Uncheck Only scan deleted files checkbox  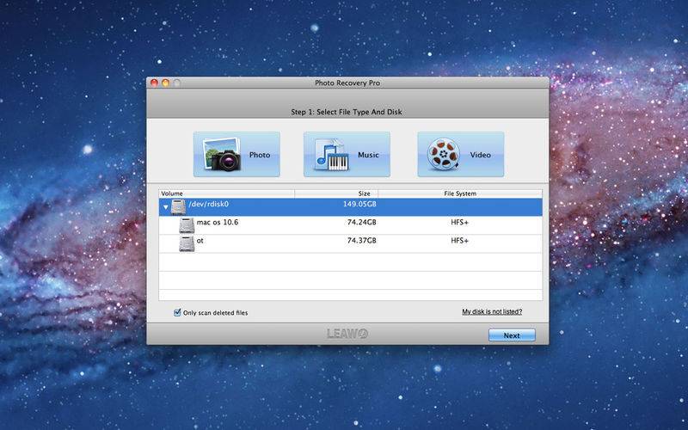pos(177,312)
